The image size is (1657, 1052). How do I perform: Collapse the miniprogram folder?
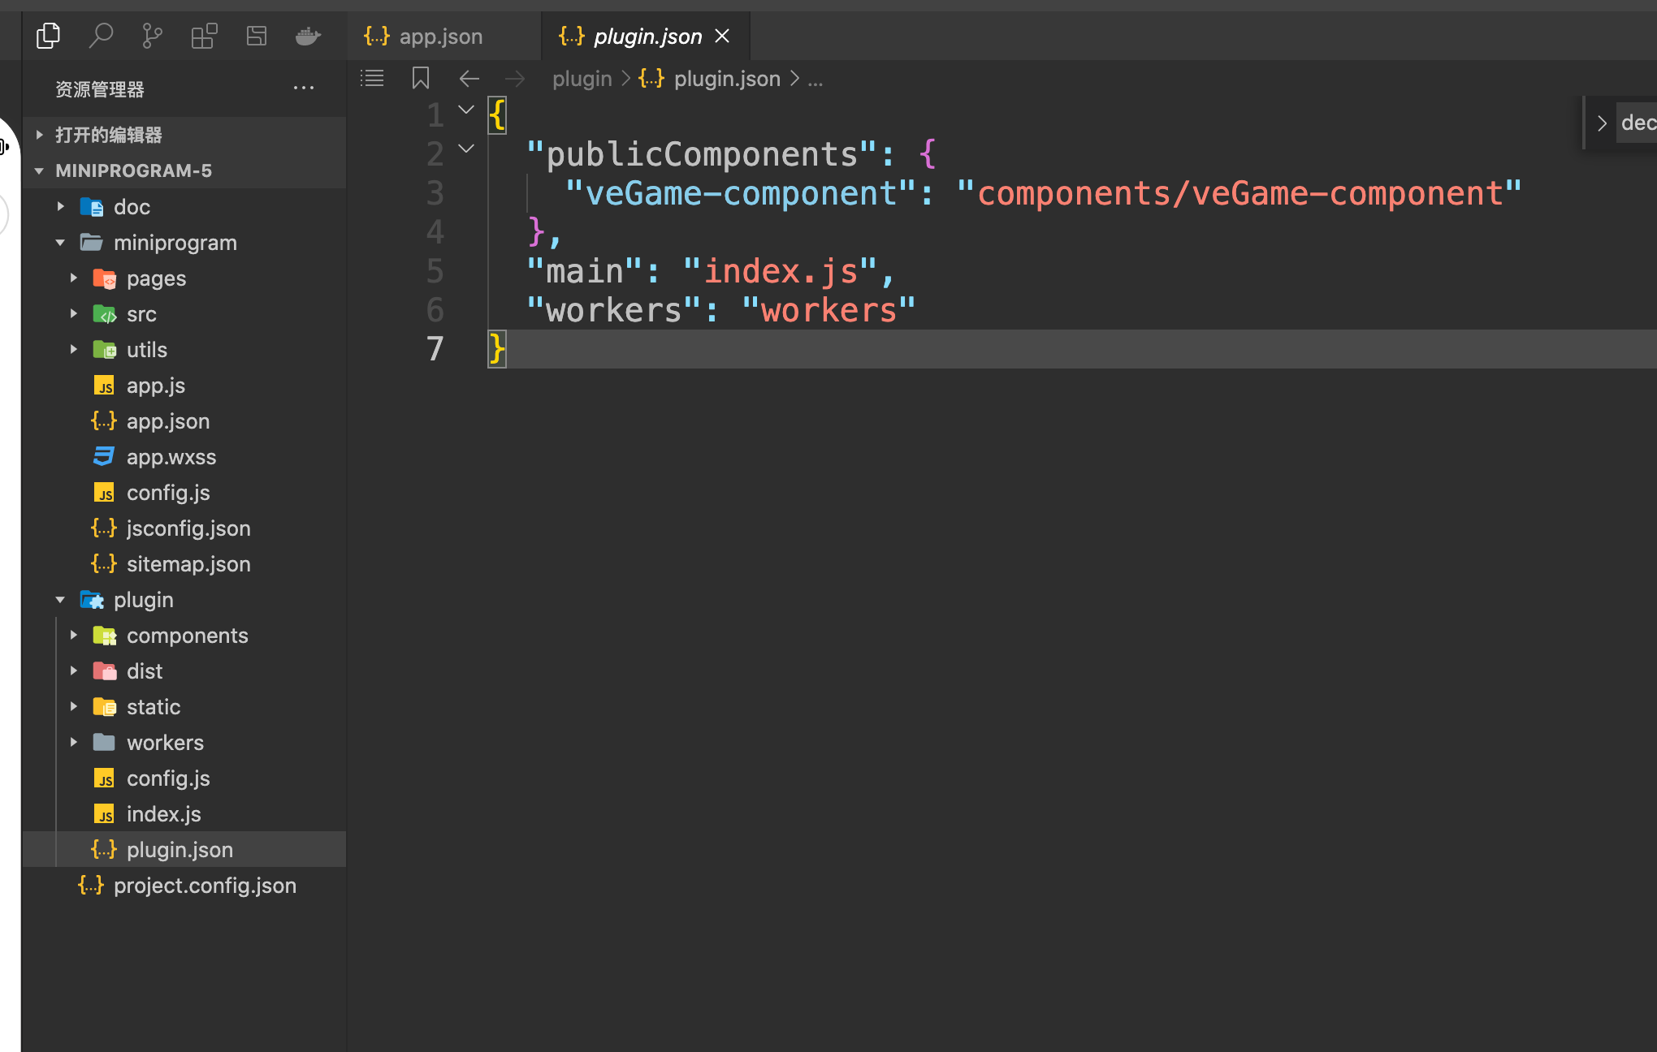pos(61,243)
